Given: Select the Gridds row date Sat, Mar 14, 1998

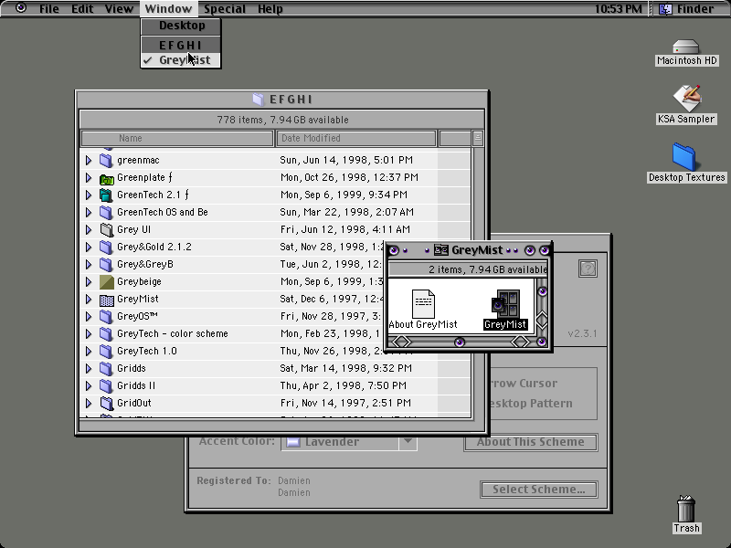Looking at the screenshot, I should [x=346, y=369].
